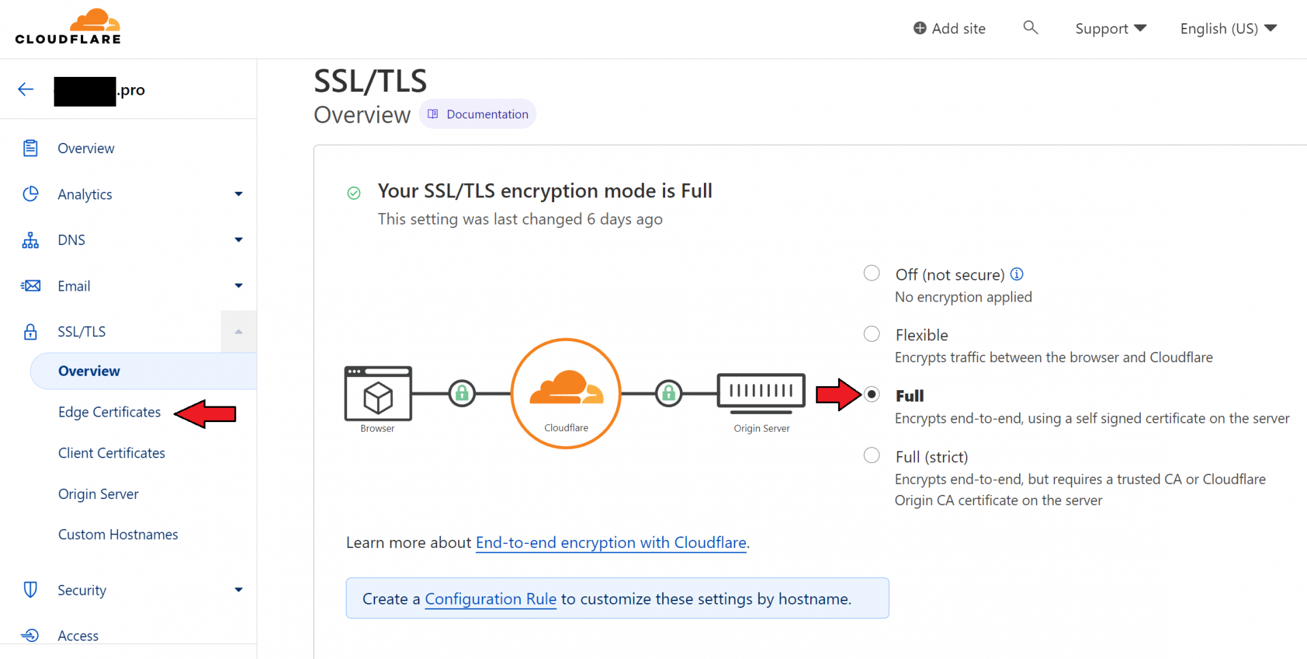Image resolution: width=1307 pixels, height=659 pixels.
Task: Click the Security shield icon
Action: point(31,590)
